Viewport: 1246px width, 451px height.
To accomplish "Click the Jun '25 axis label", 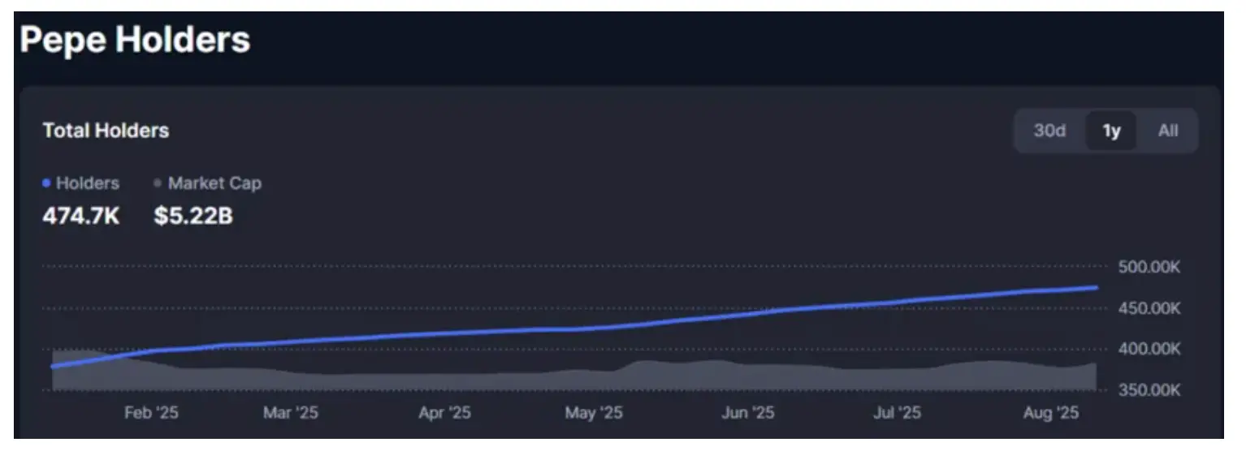I will pyautogui.click(x=748, y=414).
